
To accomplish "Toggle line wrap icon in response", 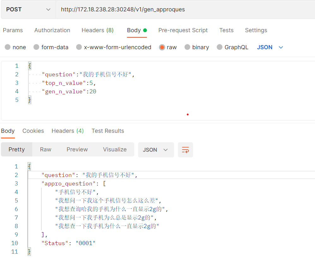I will point(185,150).
